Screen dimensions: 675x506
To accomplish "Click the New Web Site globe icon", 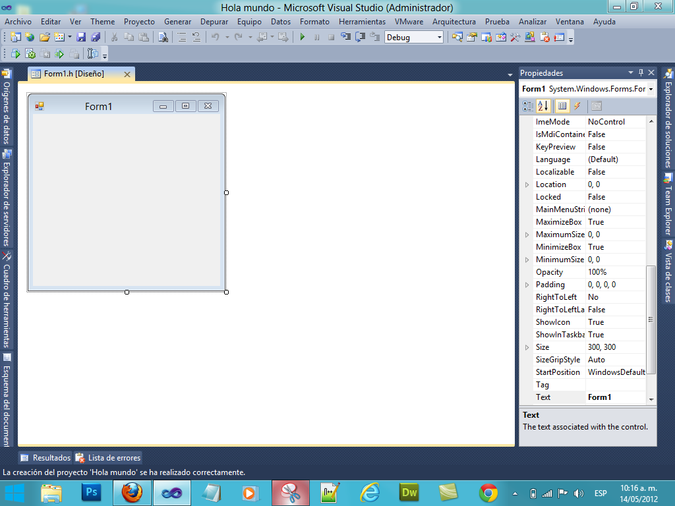I will tap(30, 38).
